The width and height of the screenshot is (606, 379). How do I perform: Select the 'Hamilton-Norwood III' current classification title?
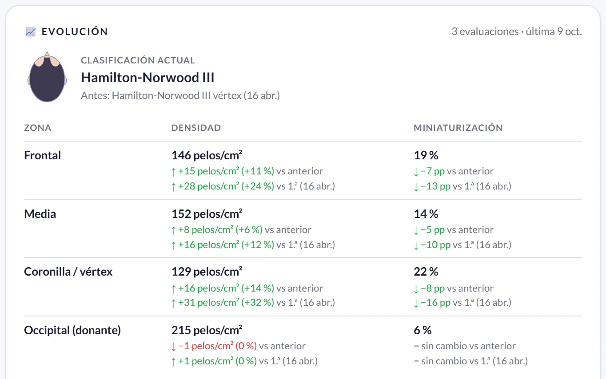click(148, 78)
